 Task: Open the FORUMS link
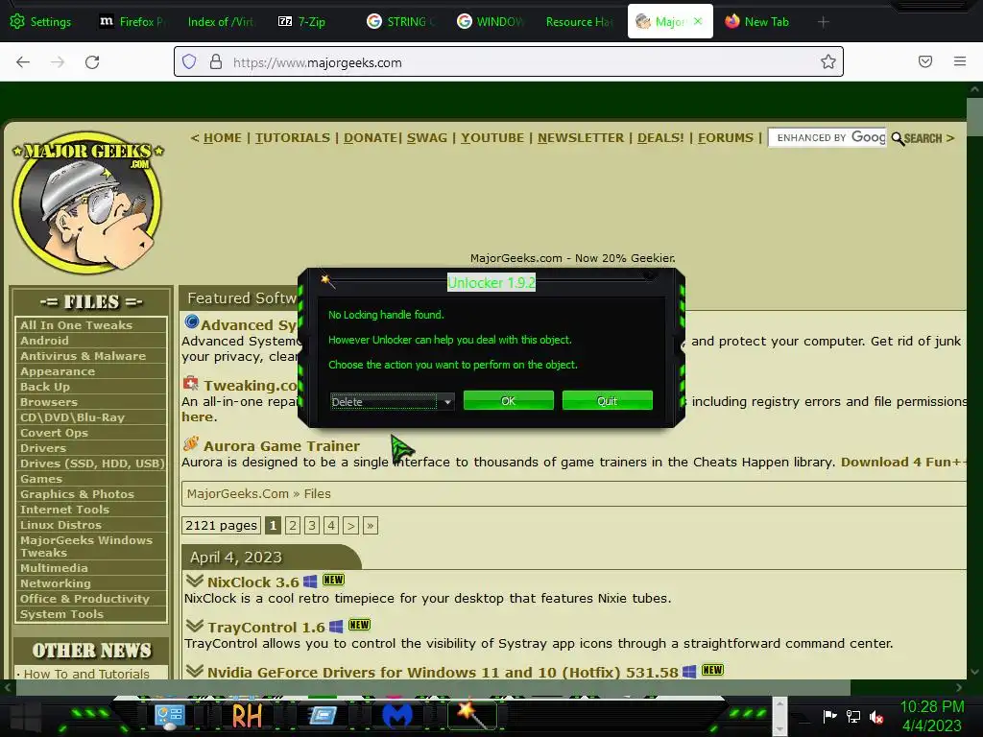click(726, 138)
